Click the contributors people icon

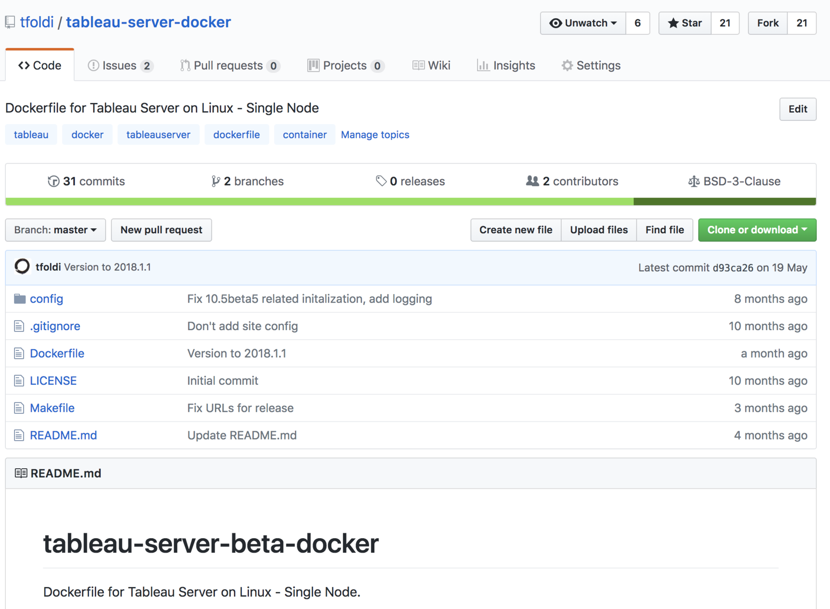(x=532, y=181)
